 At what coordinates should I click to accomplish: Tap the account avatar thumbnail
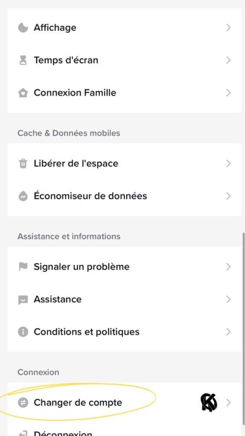click(209, 402)
